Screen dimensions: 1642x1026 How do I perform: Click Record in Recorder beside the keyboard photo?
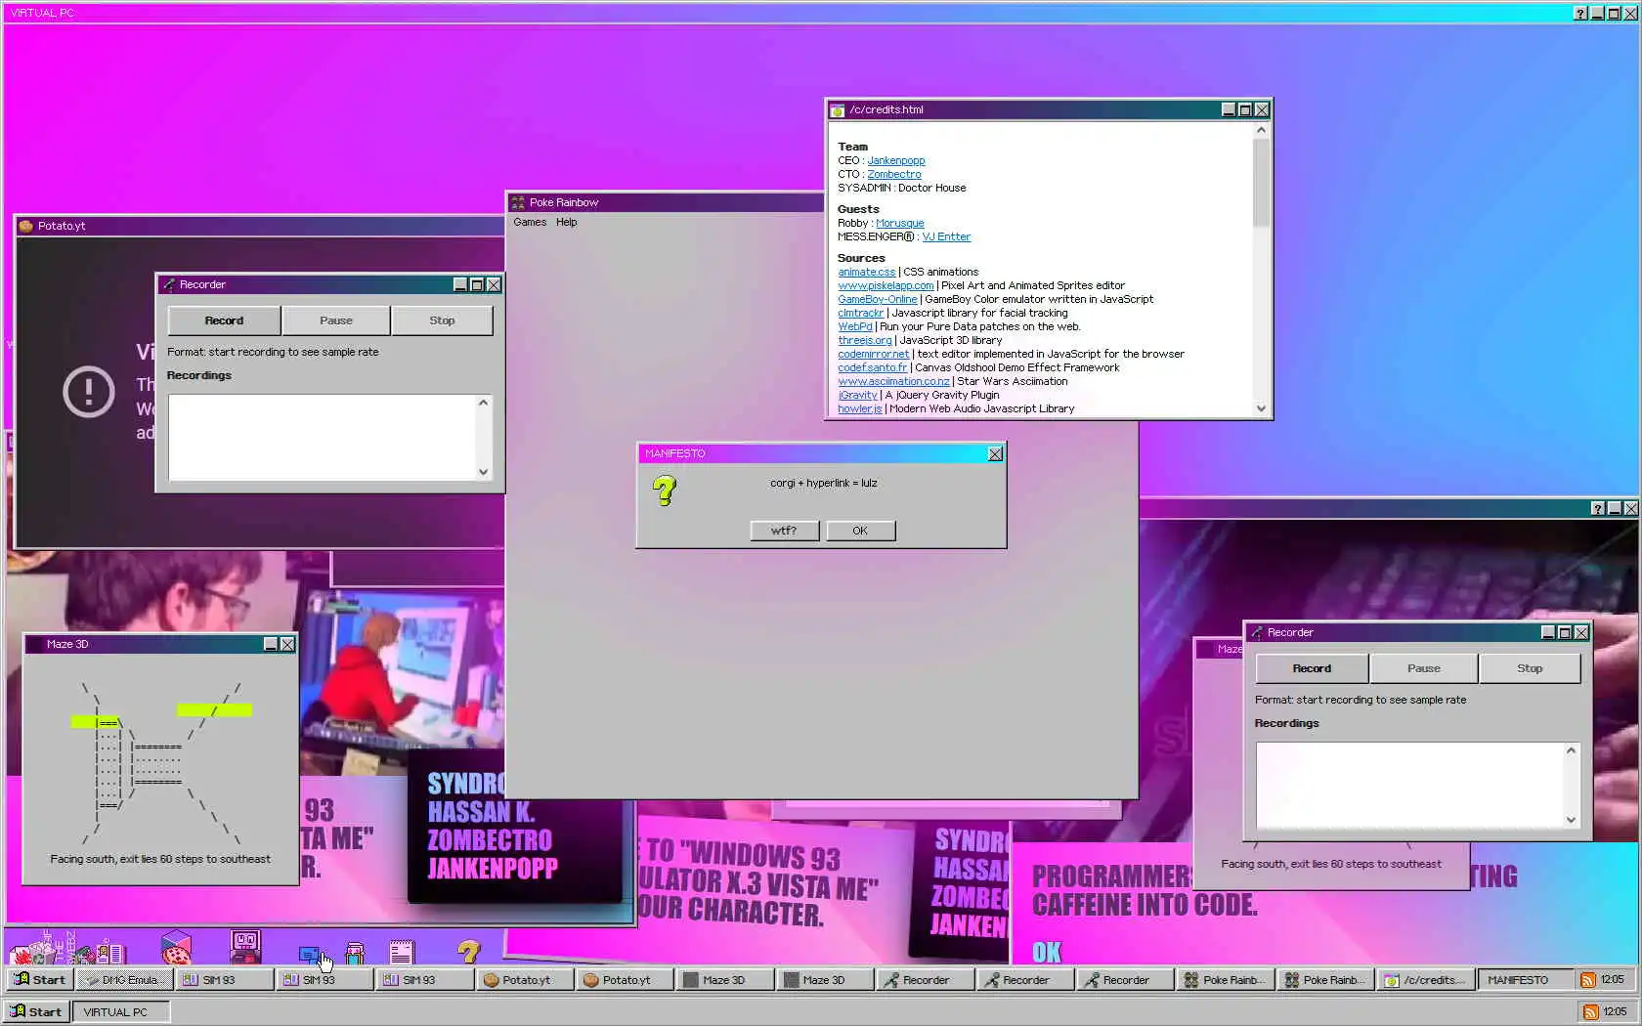click(x=1312, y=668)
